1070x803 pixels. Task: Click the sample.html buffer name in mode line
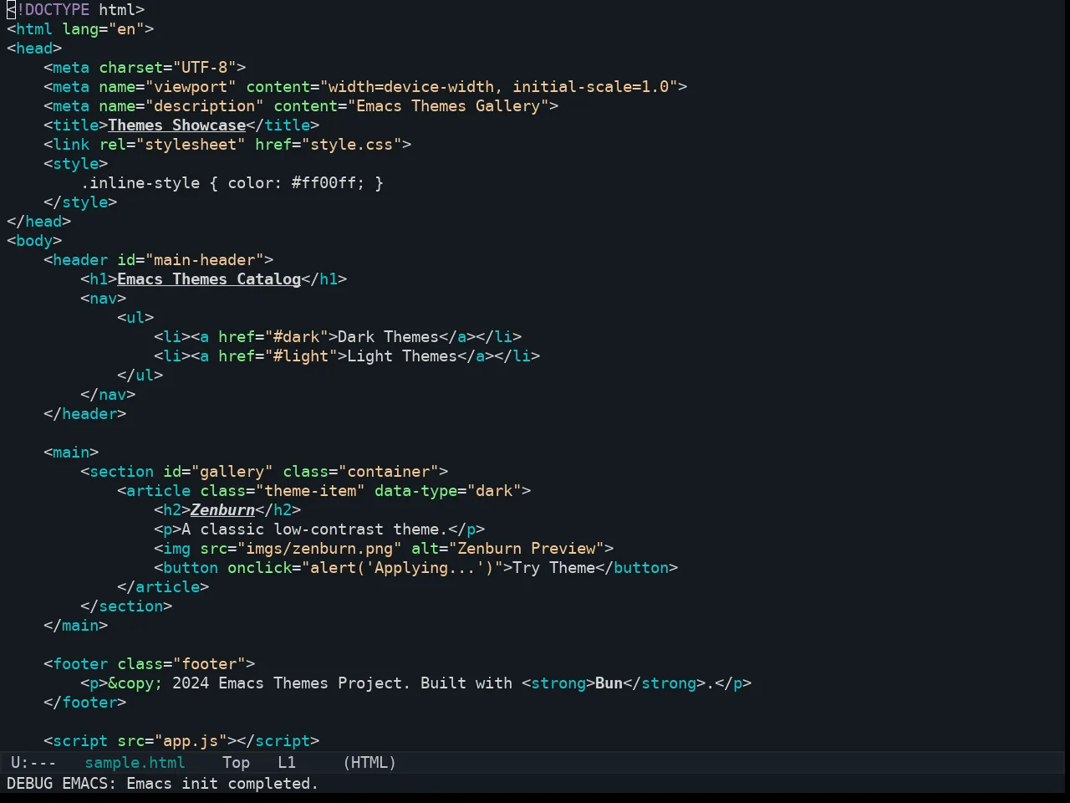(x=135, y=763)
